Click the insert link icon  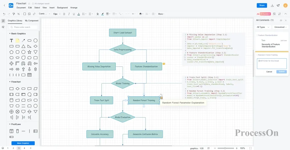coord(34,14)
